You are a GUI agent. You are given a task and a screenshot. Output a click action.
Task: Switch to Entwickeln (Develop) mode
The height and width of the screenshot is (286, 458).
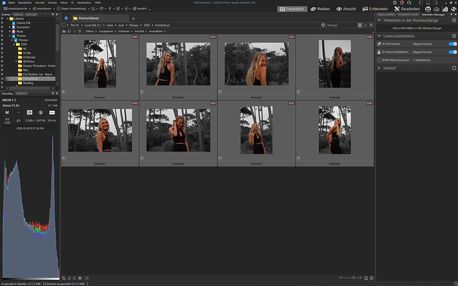(x=376, y=9)
